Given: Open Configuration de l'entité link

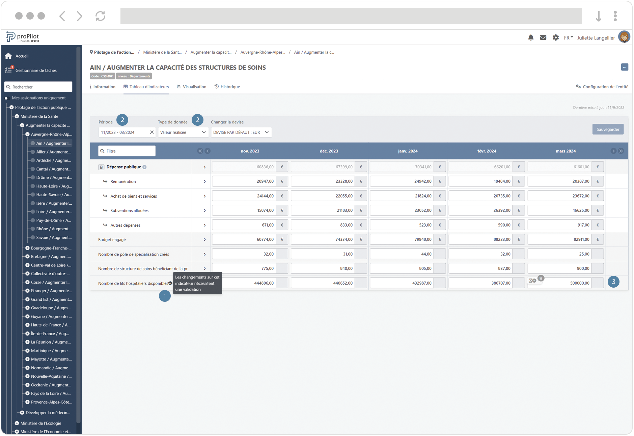Looking at the screenshot, I should pos(602,87).
